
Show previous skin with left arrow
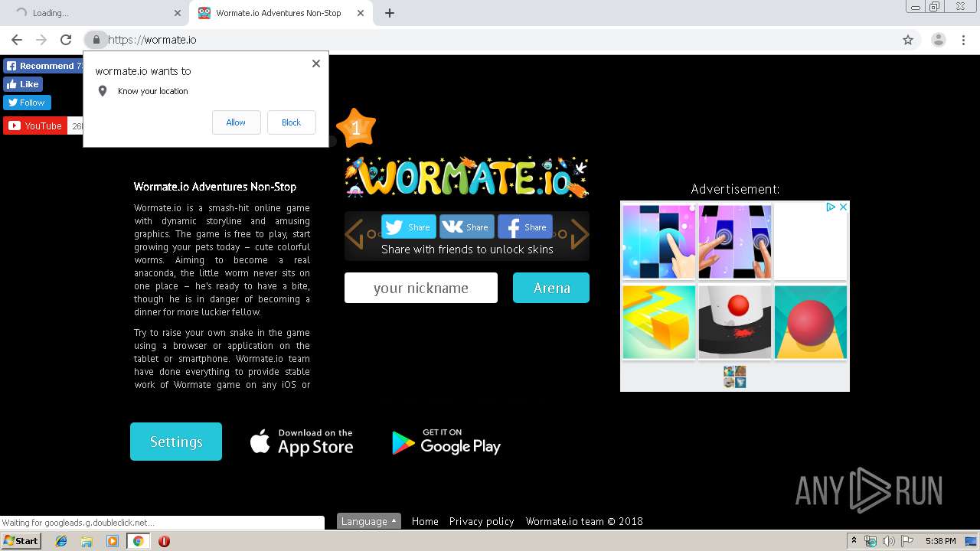[354, 234]
